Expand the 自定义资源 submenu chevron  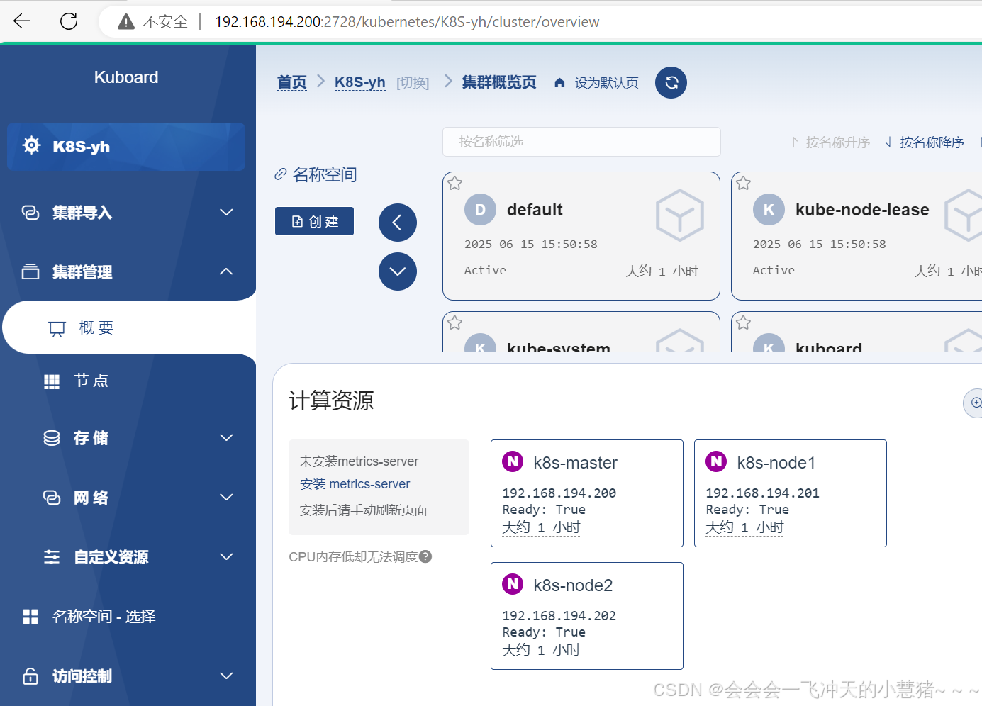226,556
